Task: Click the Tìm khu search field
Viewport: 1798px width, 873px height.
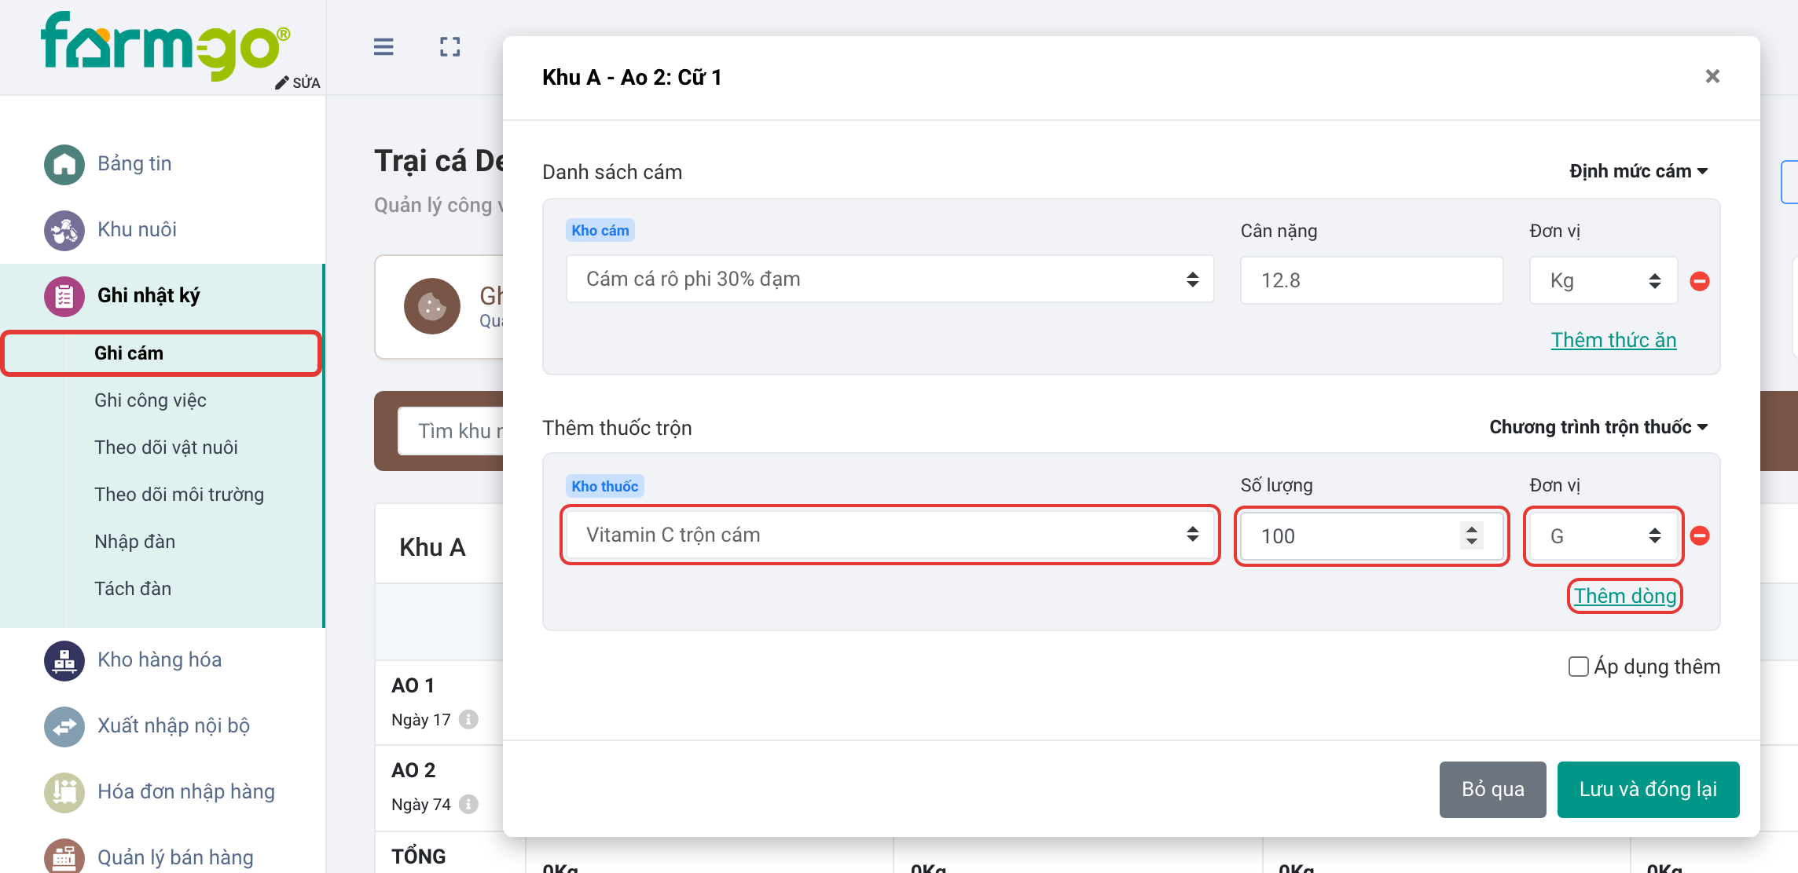Action: pyautogui.click(x=451, y=431)
